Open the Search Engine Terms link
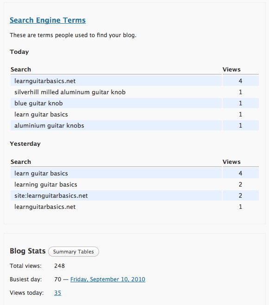Image resolution: width=269 pixels, height=305 pixels. tap(48, 20)
